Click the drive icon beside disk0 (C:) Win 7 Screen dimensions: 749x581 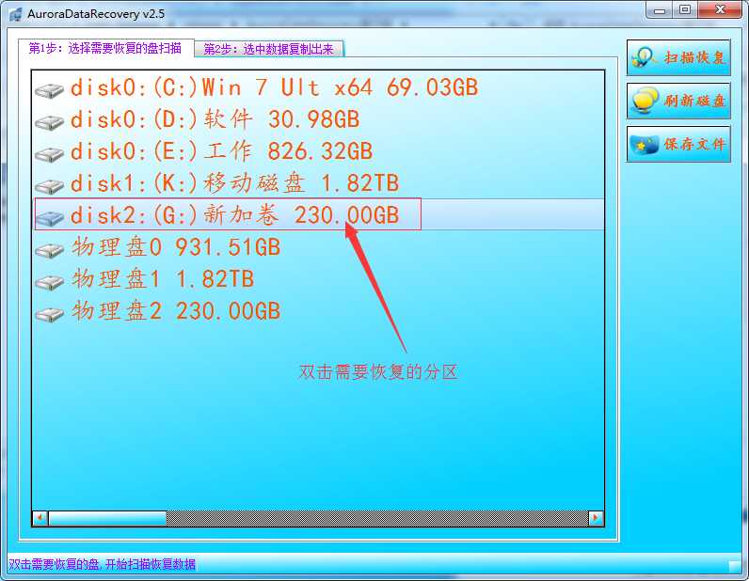coord(49,89)
